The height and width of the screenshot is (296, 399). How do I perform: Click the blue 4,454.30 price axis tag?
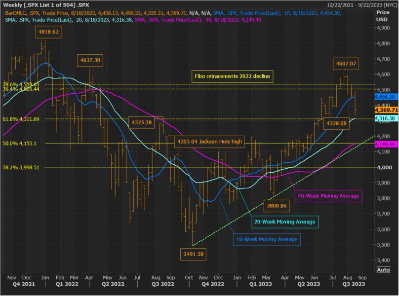[x=387, y=98]
